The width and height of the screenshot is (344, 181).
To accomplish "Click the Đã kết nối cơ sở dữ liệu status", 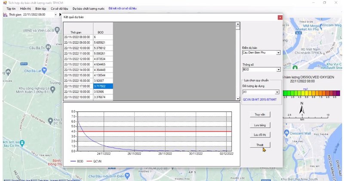I will pos(123,8).
